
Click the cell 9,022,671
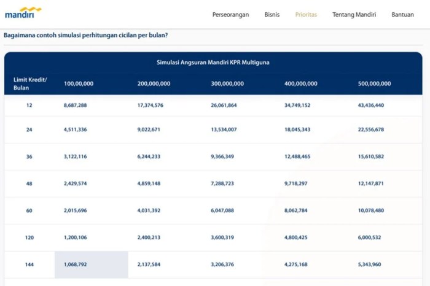[x=149, y=129]
